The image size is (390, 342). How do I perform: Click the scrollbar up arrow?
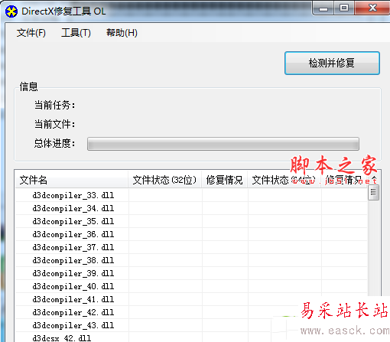[x=374, y=179]
